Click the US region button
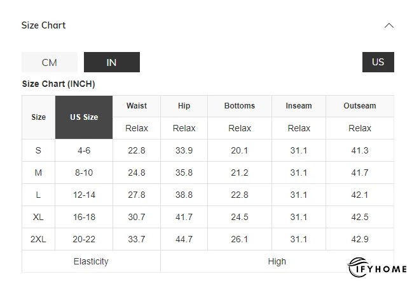The height and width of the screenshot is (286, 419). tap(378, 62)
